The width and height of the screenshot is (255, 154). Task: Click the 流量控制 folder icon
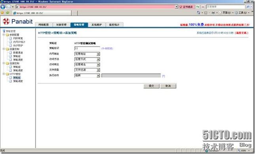7,49
